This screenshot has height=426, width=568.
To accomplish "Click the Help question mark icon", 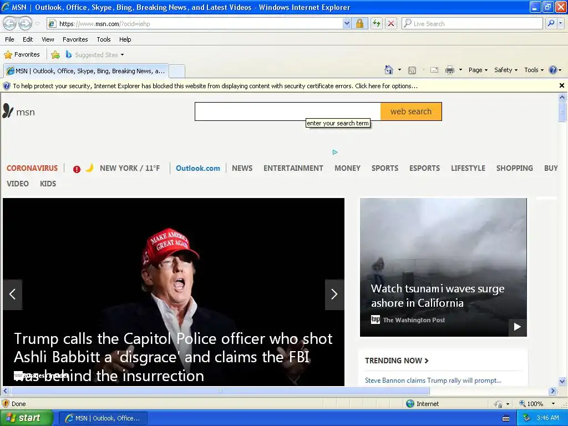I will (x=553, y=70).
